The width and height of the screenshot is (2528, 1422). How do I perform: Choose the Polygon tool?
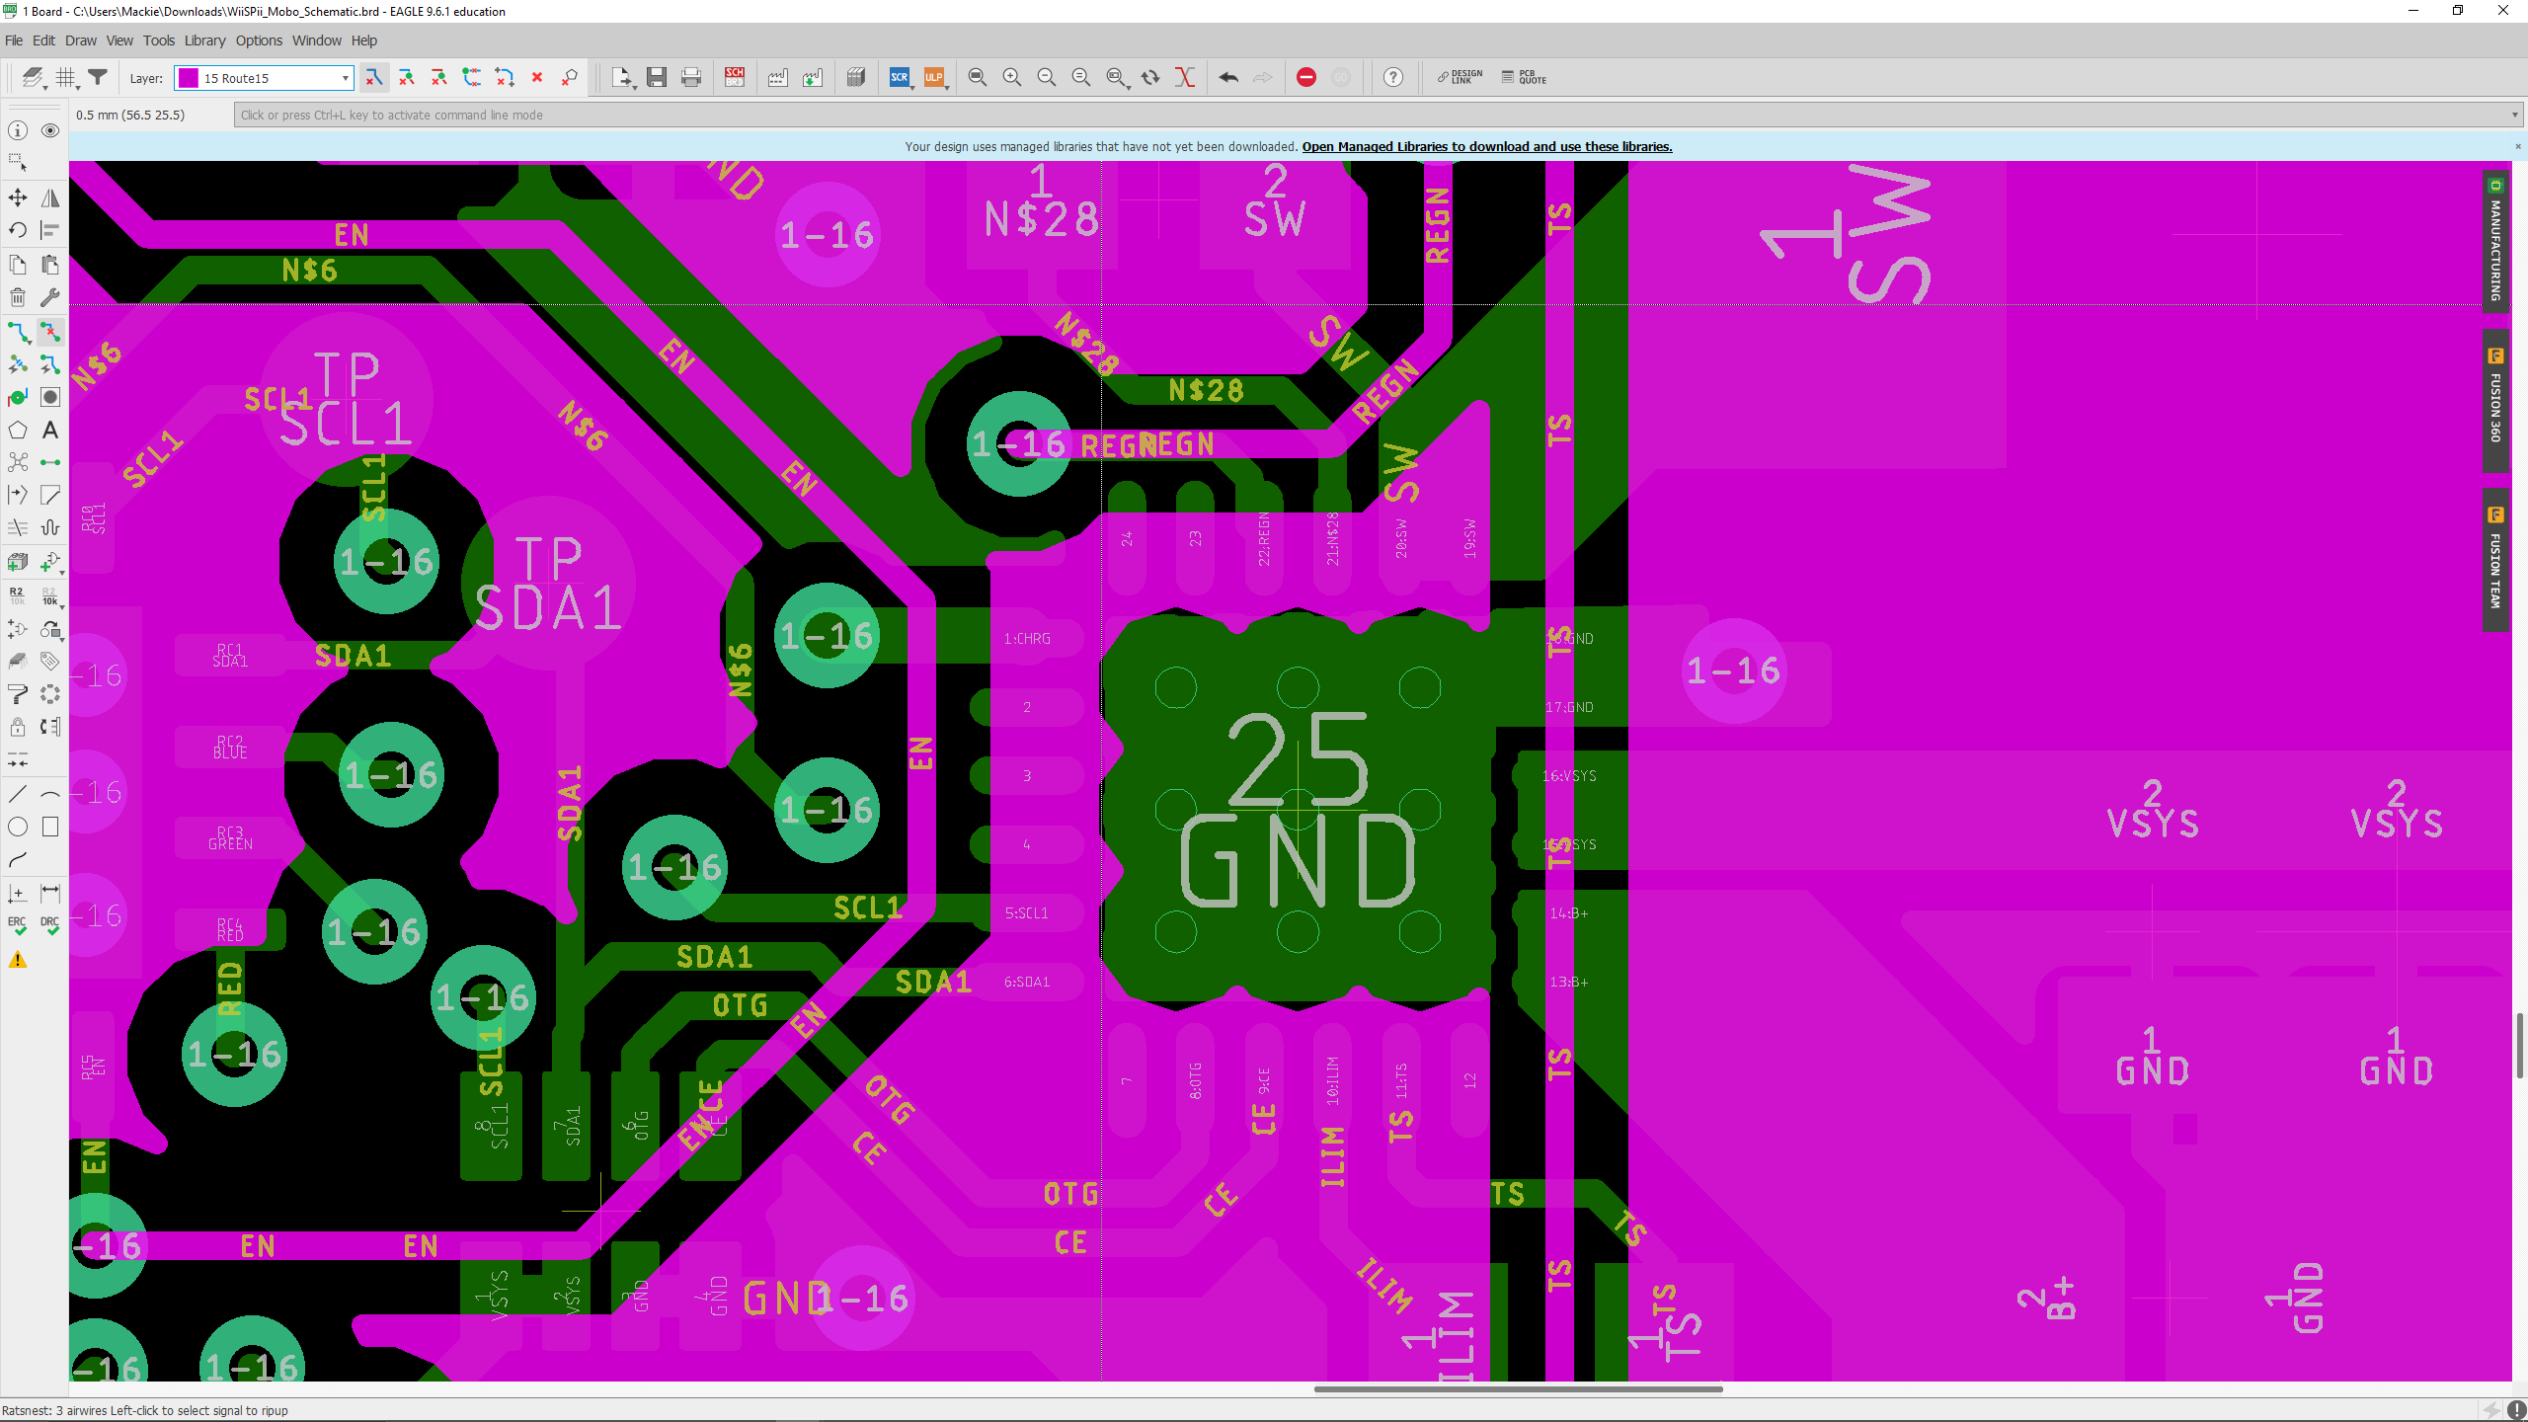click(x=18, y=430)
